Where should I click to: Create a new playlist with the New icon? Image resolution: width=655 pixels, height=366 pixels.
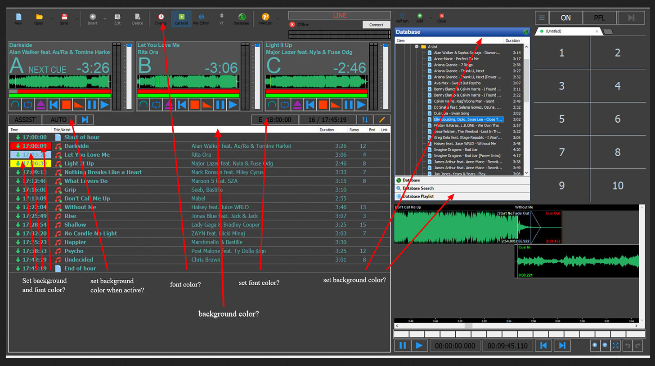coord(18,19)
